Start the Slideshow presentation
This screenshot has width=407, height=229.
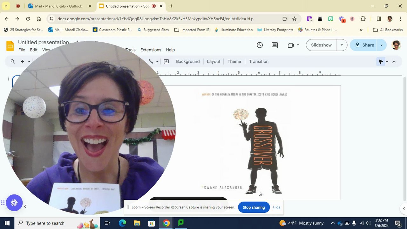pos(321,45)
